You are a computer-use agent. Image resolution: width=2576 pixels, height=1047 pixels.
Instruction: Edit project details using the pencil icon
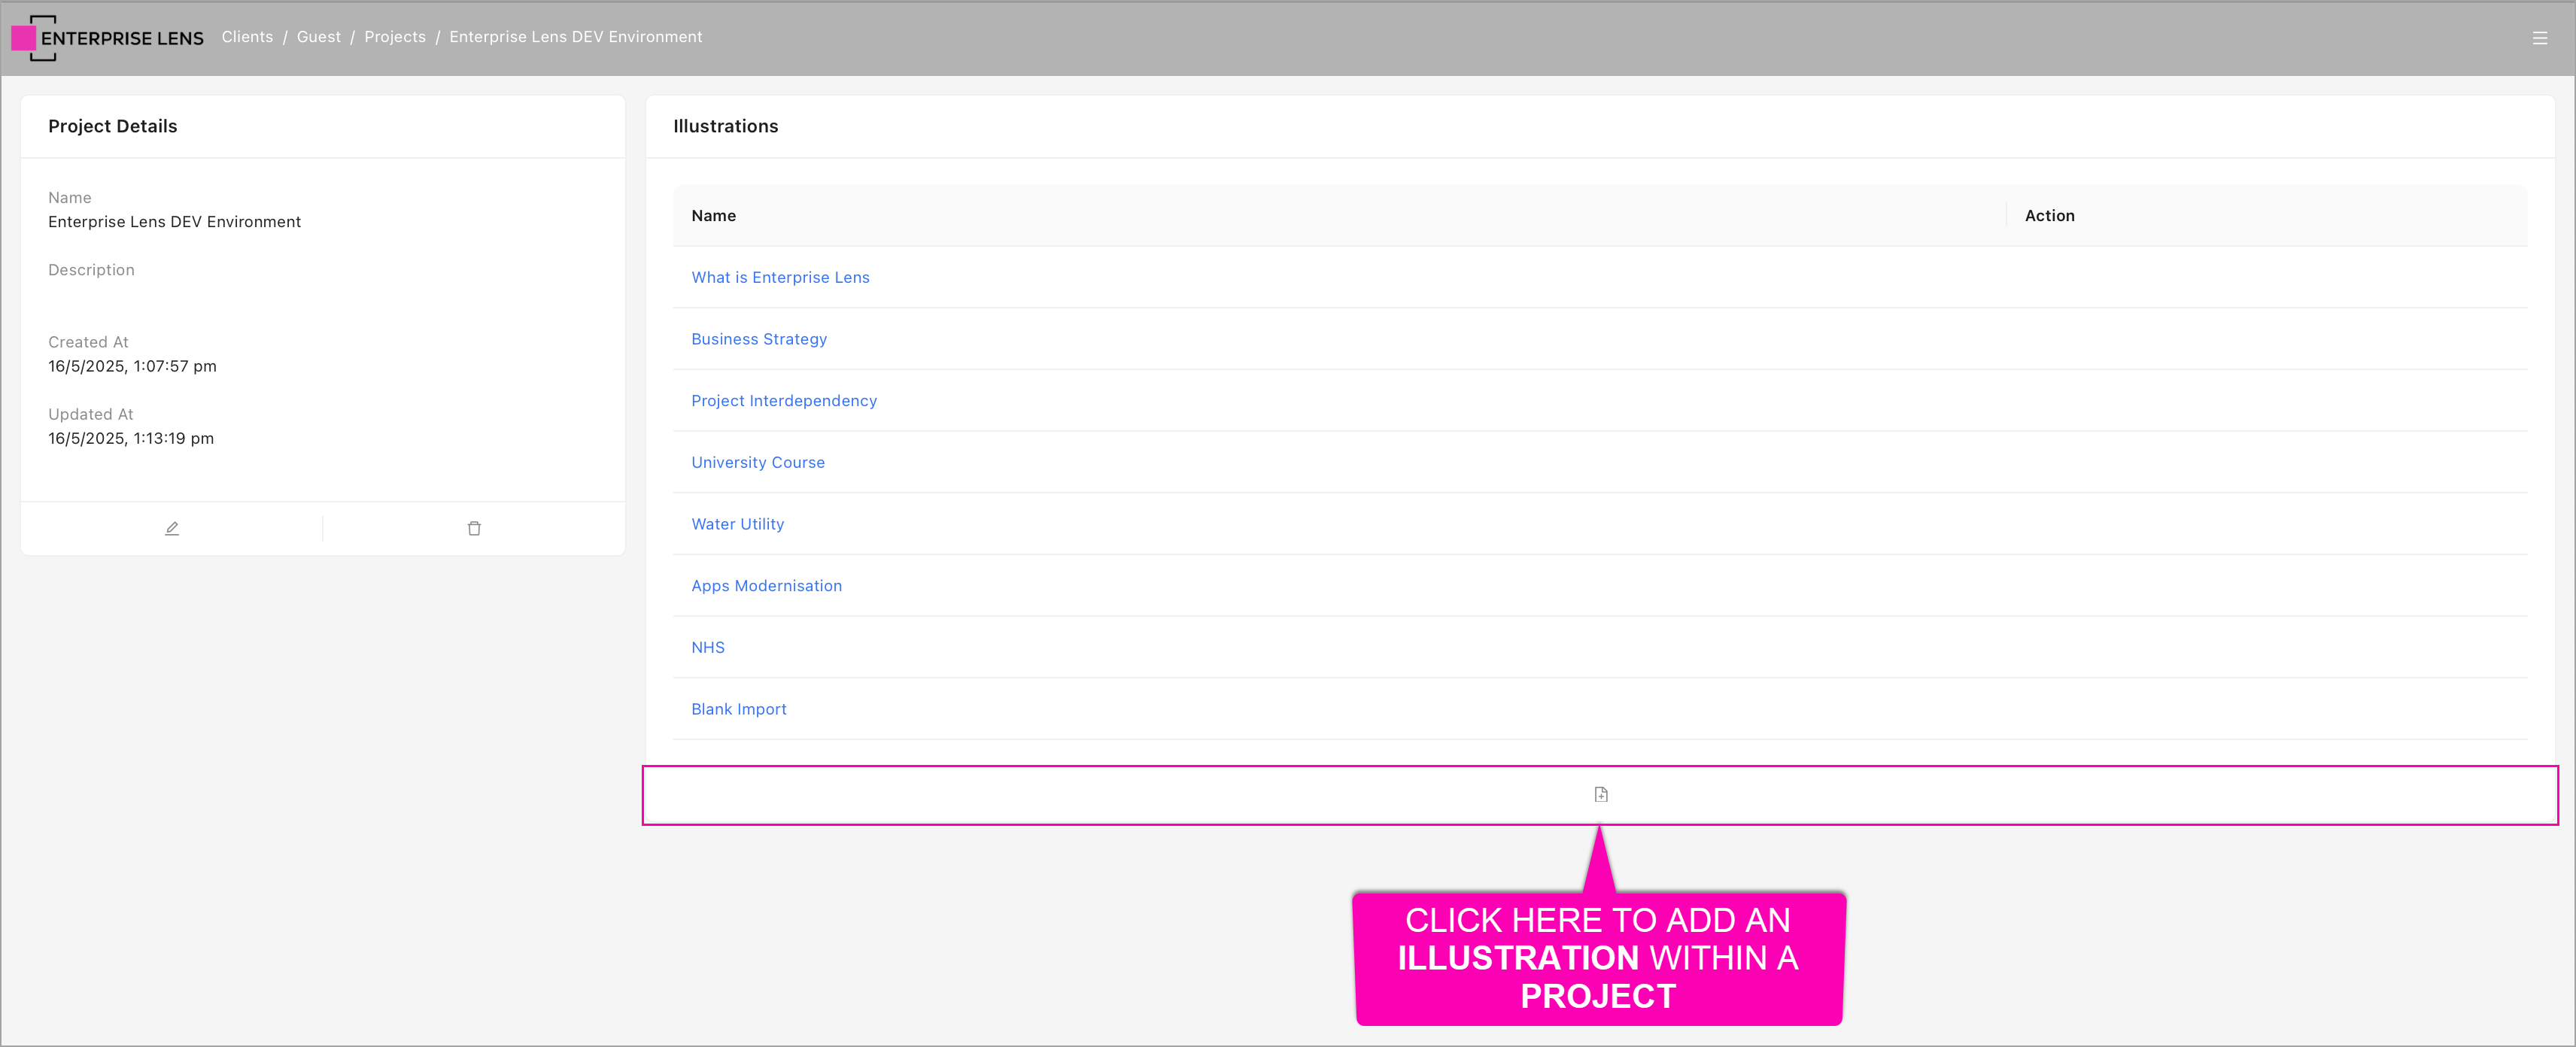pyautogui.click(x=171, y=527)
